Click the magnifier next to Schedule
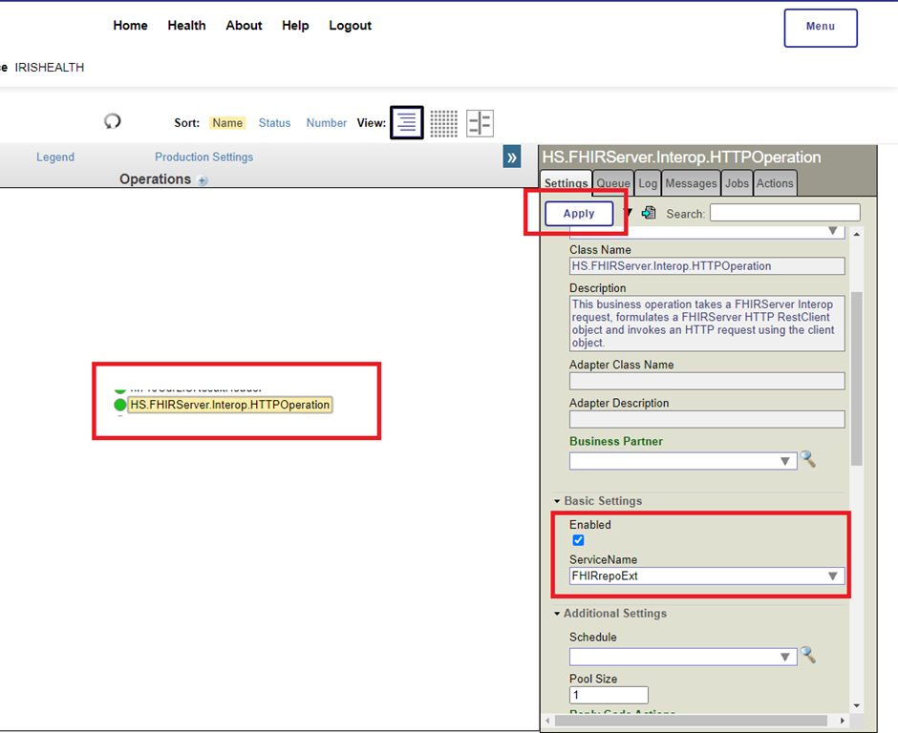 808,656
